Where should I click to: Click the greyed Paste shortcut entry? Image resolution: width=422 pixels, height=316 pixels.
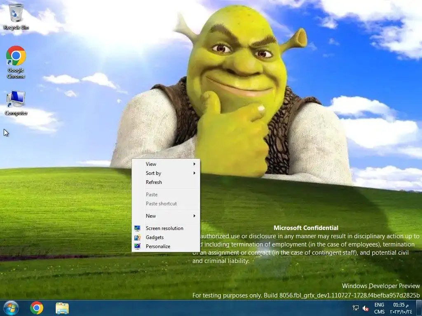pyautogui.click(x=166, y=204)
